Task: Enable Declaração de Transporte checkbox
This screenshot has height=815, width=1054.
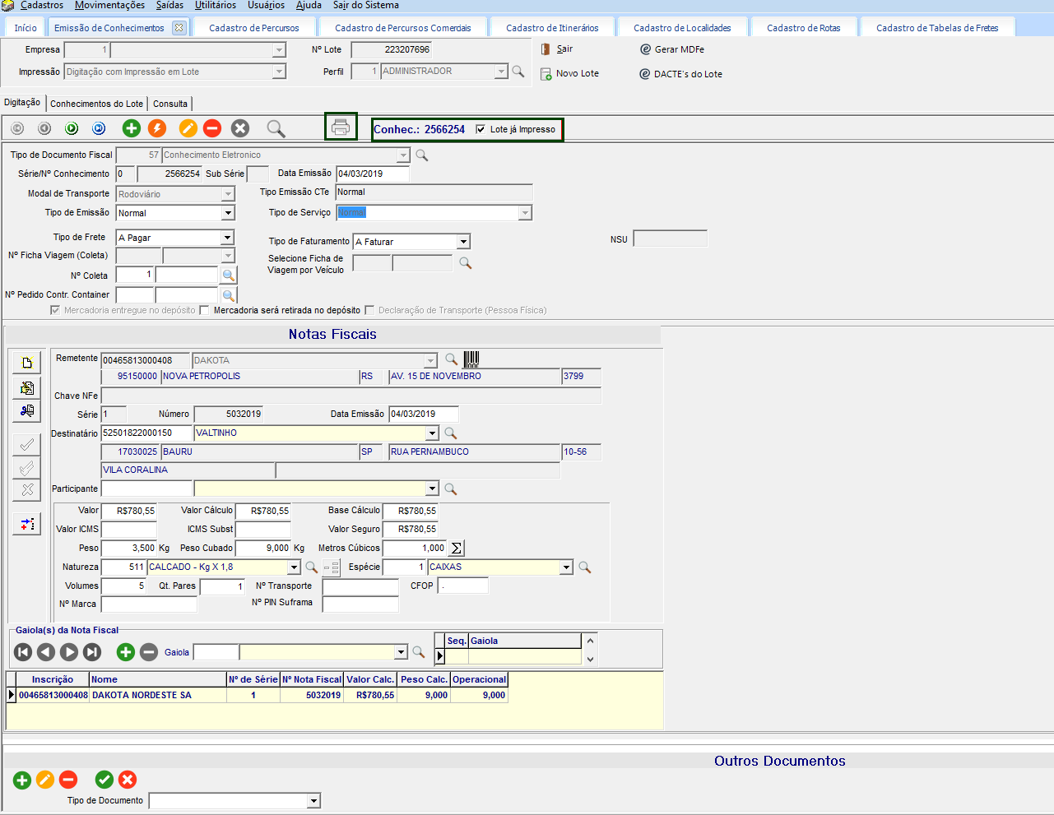Action: (x=370, y=310)
